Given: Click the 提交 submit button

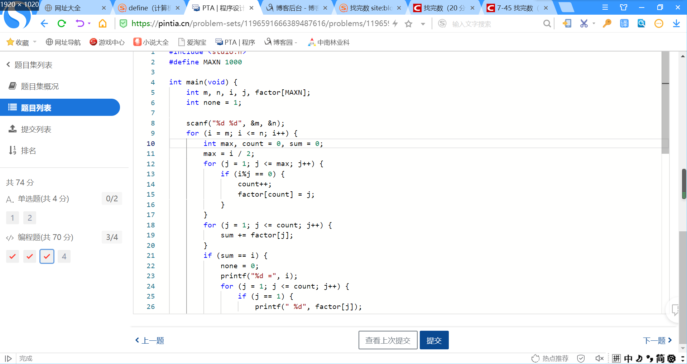Looking at the screenshot, I should (x=434, y=340).
